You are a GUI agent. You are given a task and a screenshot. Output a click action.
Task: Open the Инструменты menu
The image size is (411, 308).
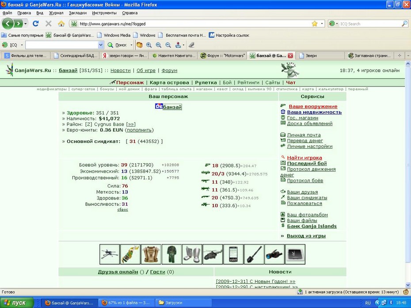[x=104, y=13]
